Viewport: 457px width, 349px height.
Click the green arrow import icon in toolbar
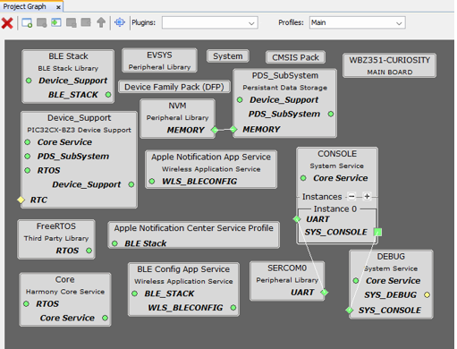pos(56,22)
